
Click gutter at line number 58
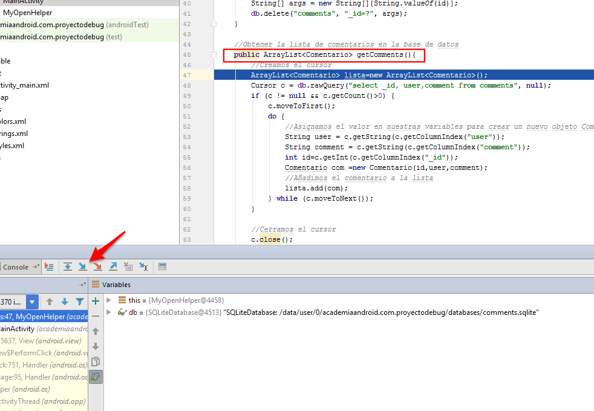point(187,188)
